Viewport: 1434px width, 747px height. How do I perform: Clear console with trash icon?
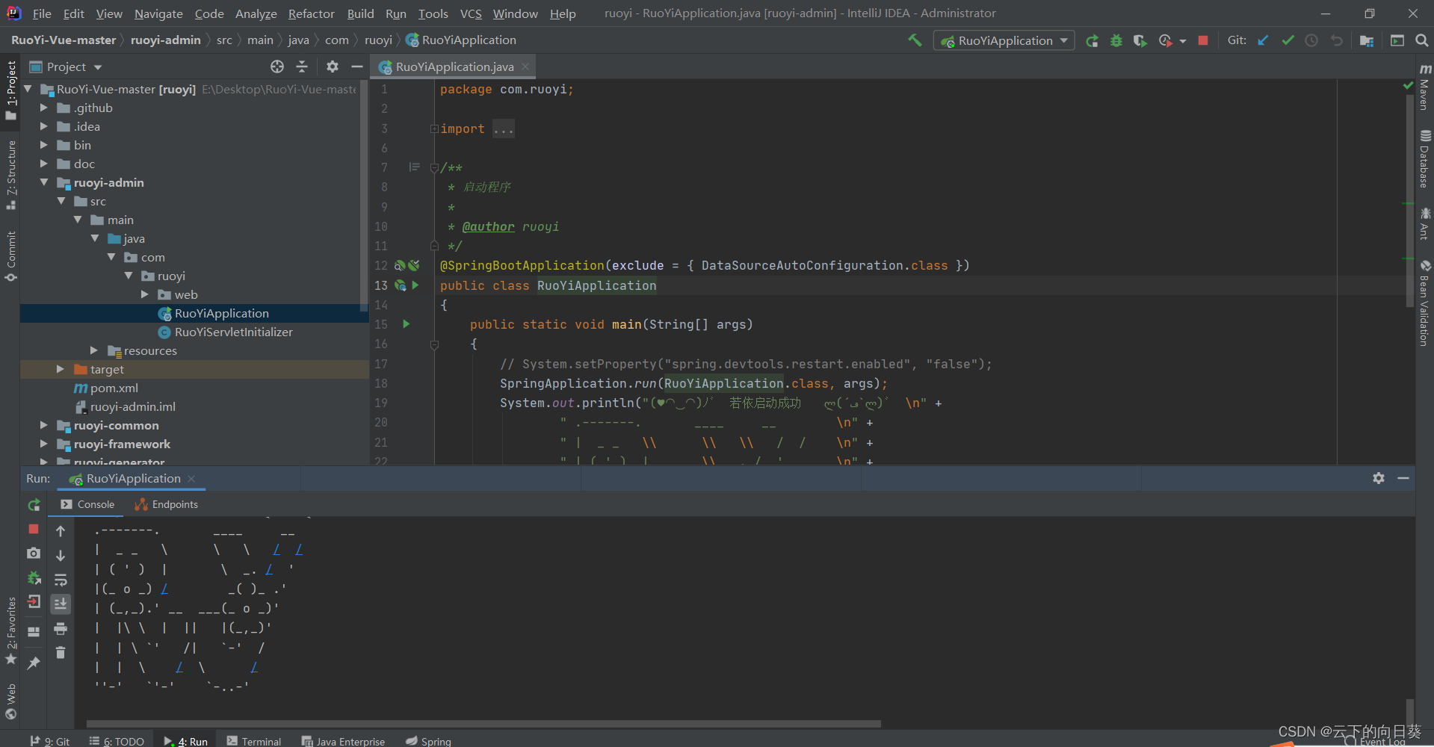point(61,653)
